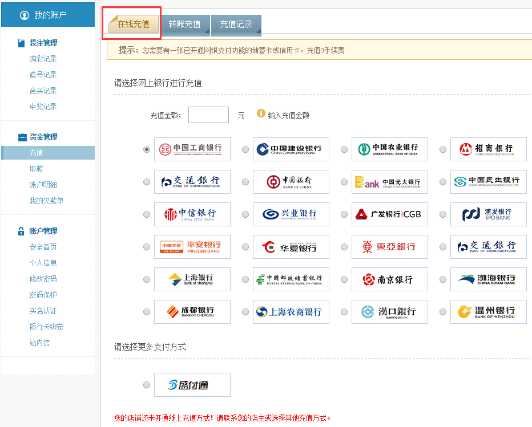Click the 温州银行 logo card
This screenshot has width=532, height=427.
click(x=488, y=312)
